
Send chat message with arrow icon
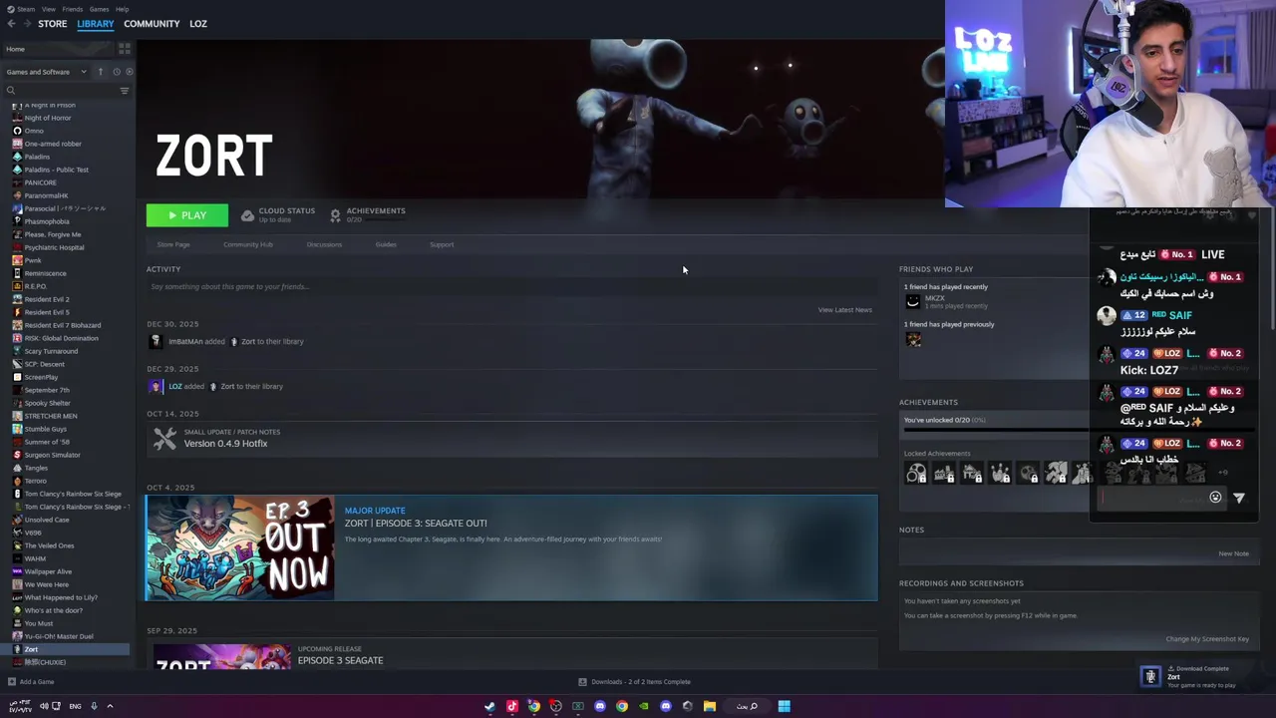(x=1239, y=498)
